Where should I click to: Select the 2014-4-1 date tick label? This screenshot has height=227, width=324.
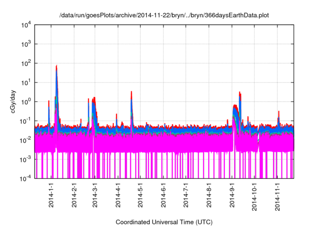118,197
